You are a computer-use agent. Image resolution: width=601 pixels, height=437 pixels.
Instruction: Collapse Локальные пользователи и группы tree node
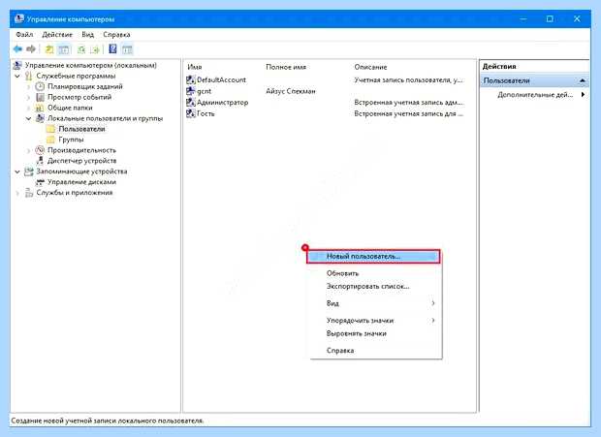pos(28,119)
